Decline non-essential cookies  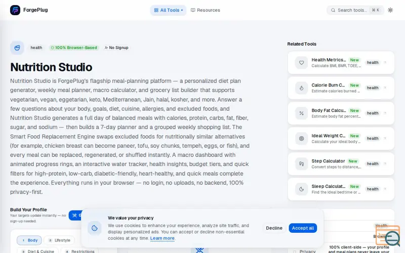click(x=274, y=228)
